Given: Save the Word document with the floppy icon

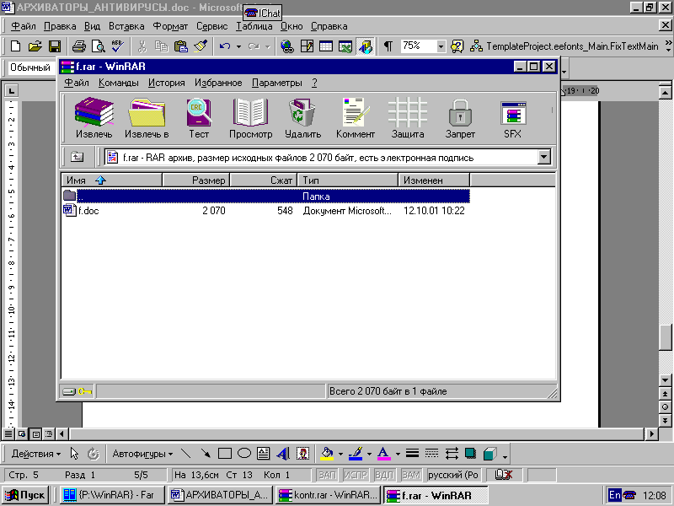Looking at the screenshot, I should (55, 46).
